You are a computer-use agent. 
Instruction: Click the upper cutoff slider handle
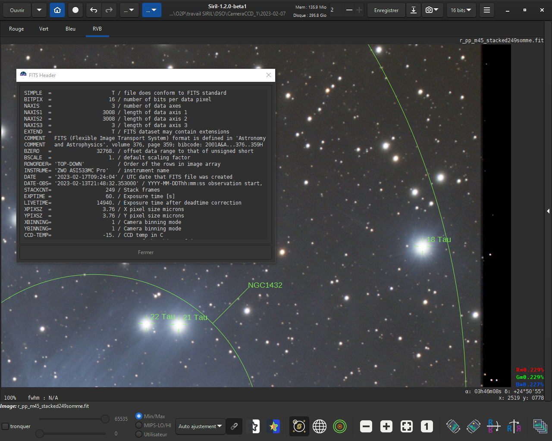pos(105,419)
